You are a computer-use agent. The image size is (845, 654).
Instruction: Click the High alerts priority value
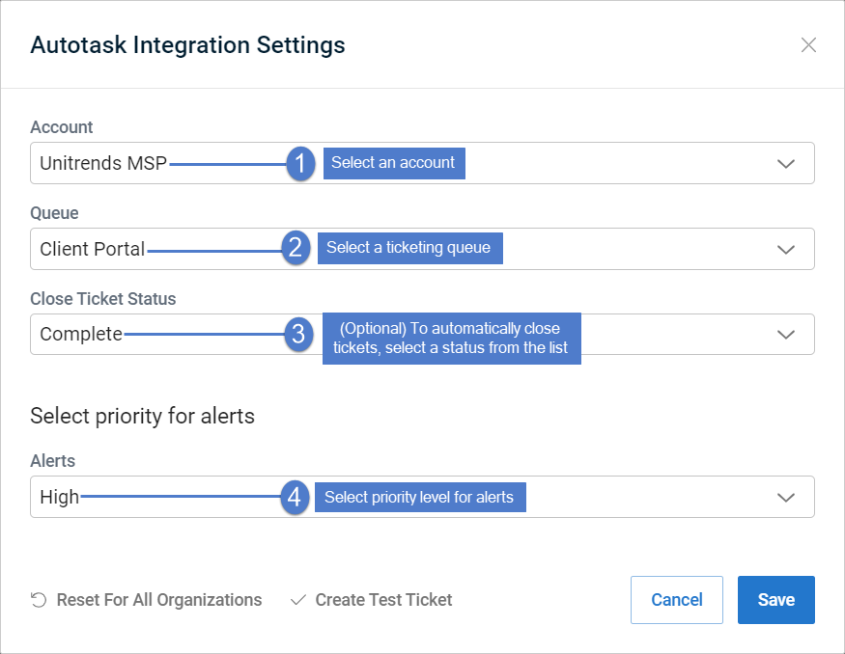pos(59,497)
